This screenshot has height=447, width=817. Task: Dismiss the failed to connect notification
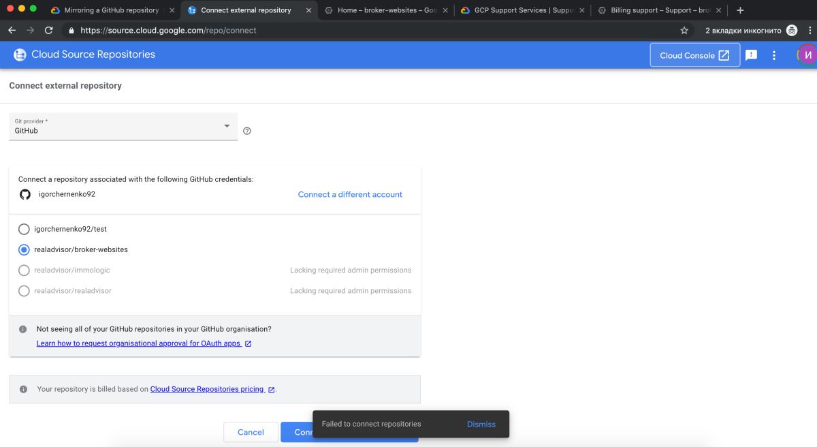(x=481, y=424)
